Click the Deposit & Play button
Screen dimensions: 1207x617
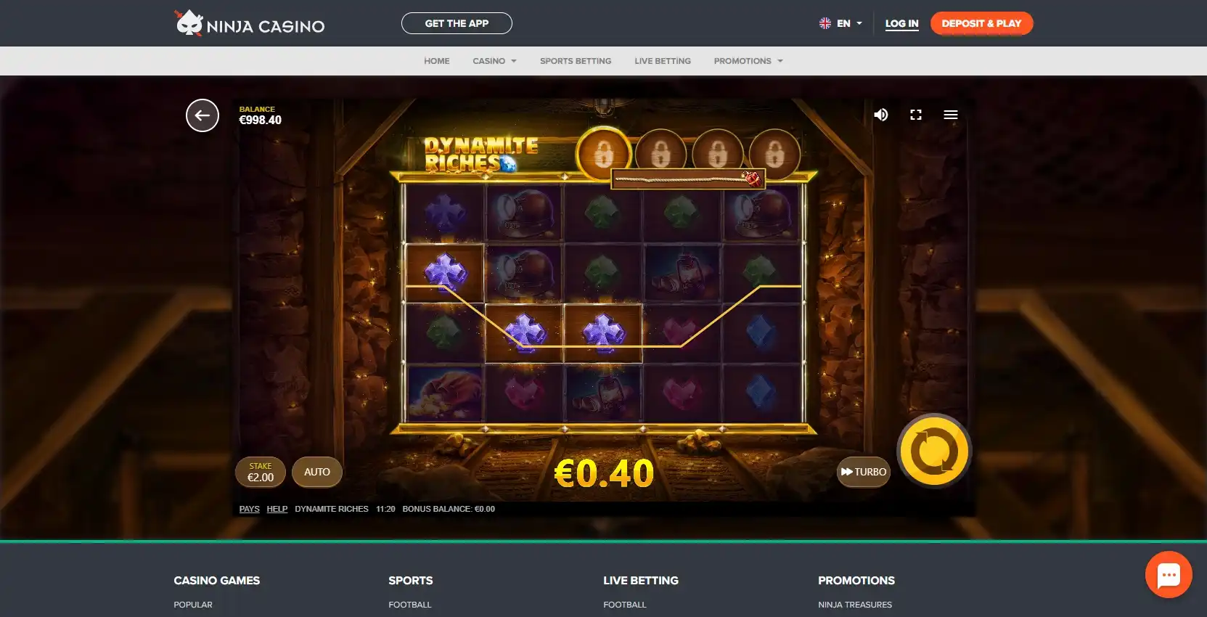tap(981, 23)
